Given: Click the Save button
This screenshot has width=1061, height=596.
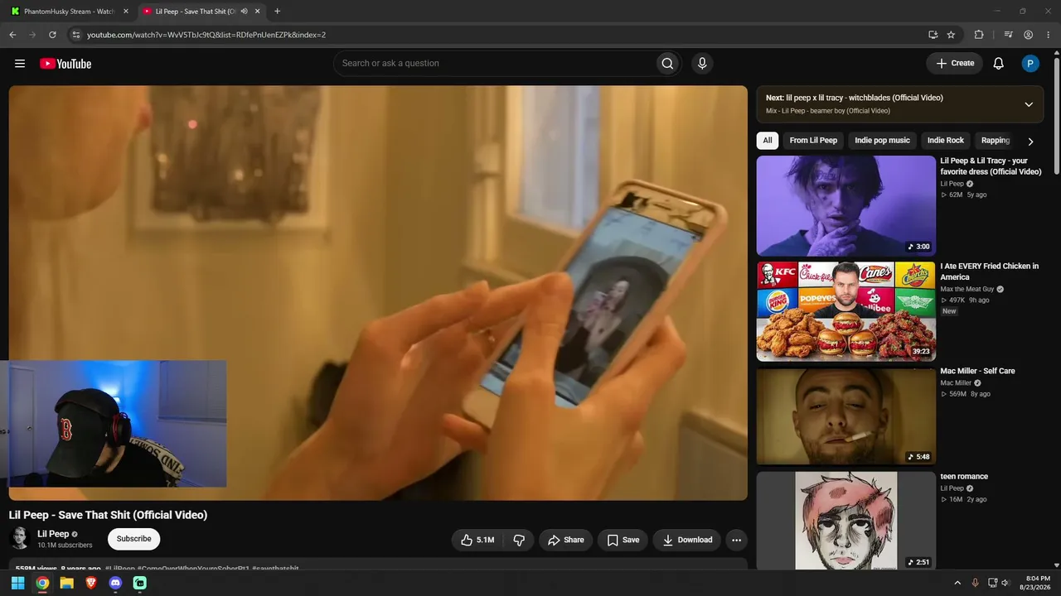Looking at the screenshot, I should 623,540.
